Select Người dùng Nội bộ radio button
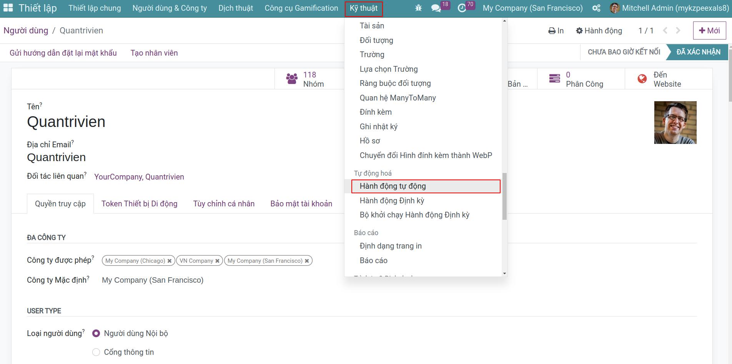Screen dimensions: 732x364 pyautogui.click(x=96, y=333)
